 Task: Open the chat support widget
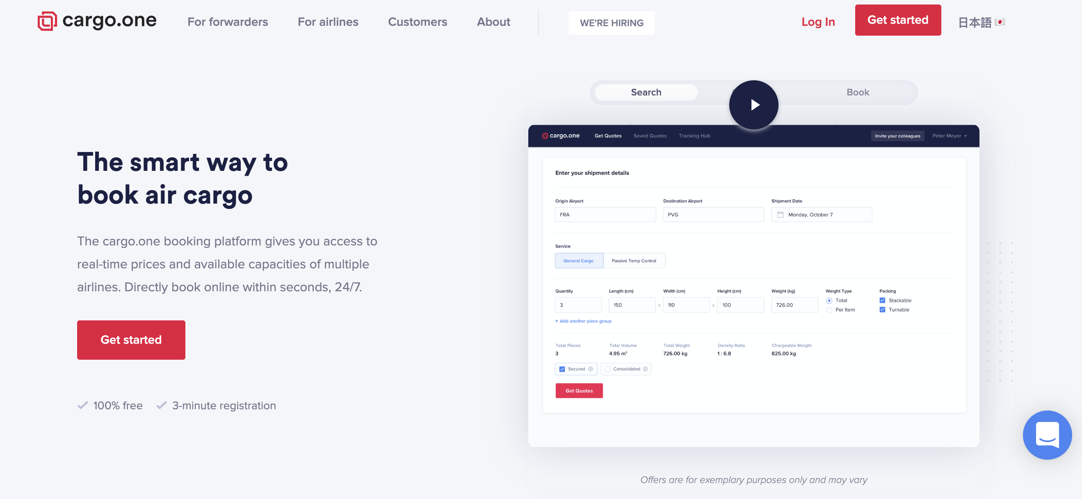(1047, 435)
